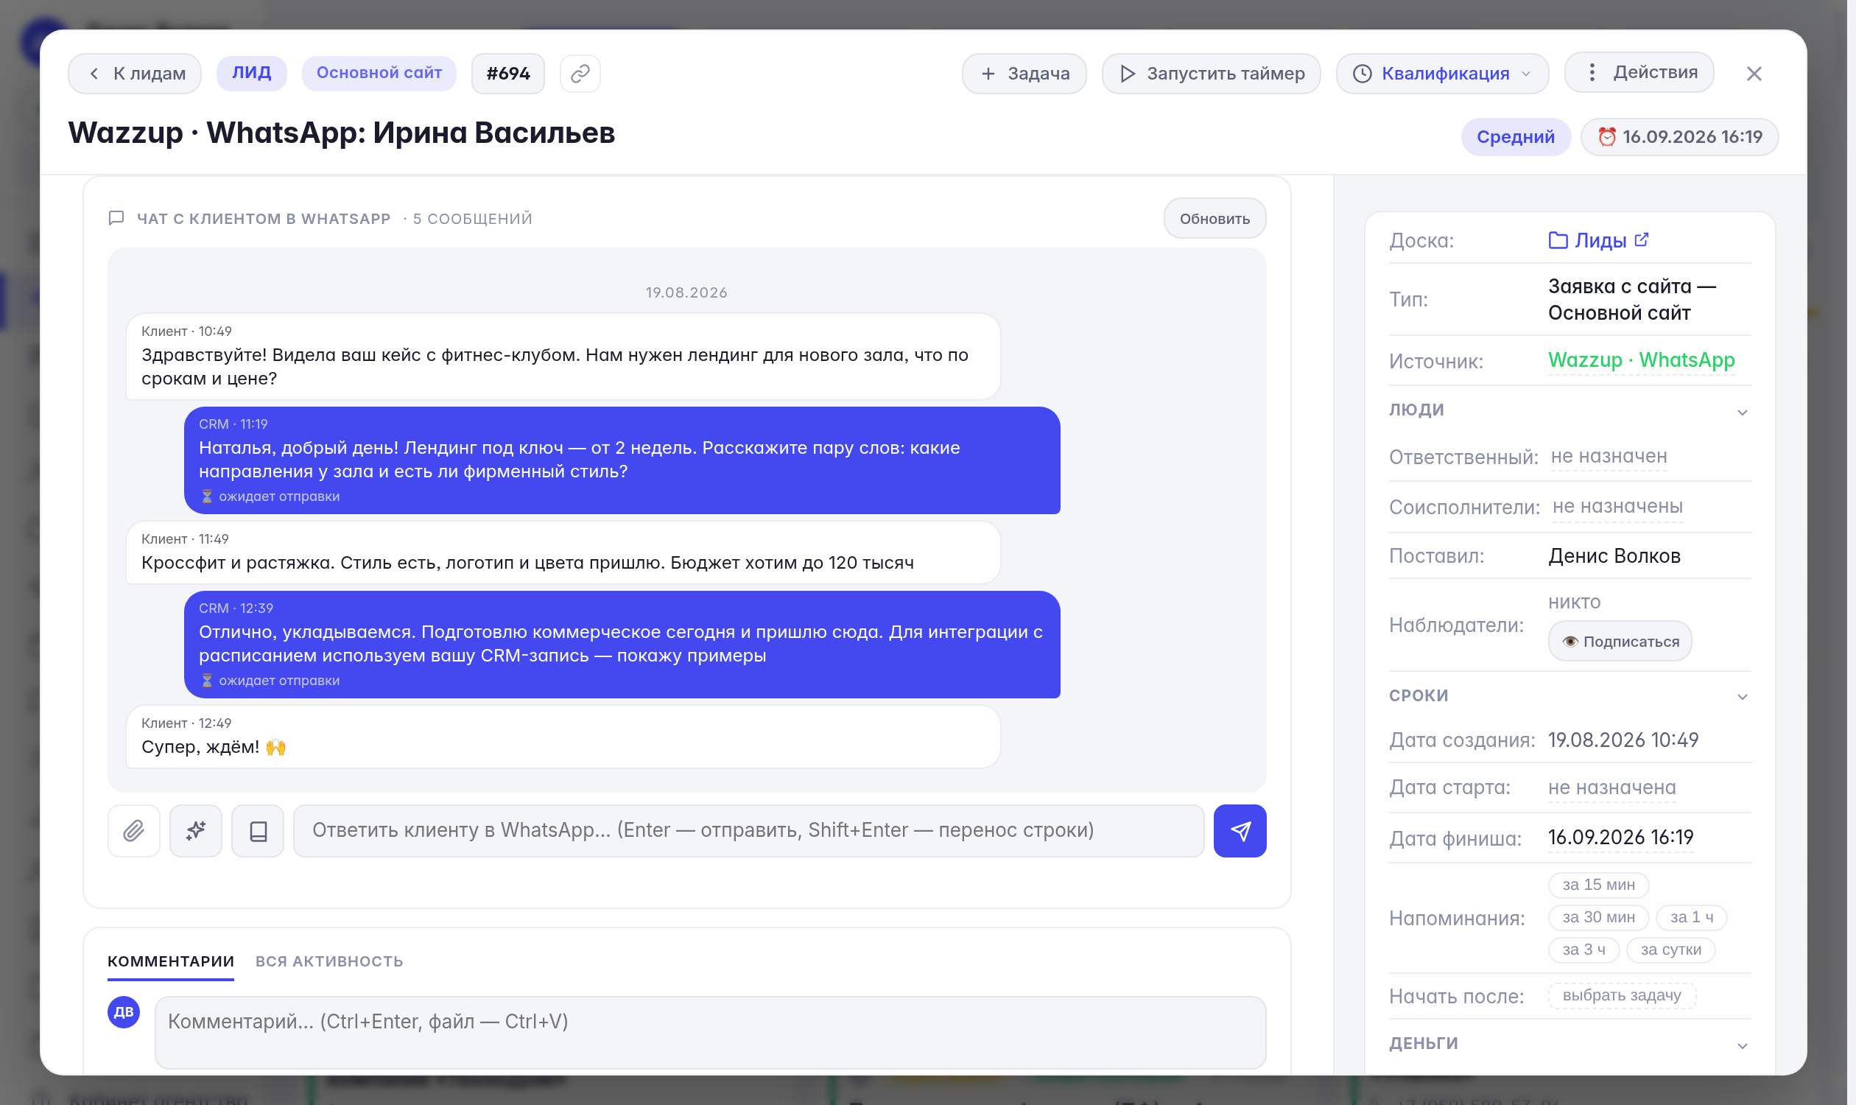The width and height of the screenshot is (1856, 1105).
Task: Edit Дата финиша 16.09.2026 16:19
Action: coord(1621,837)
